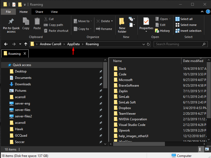Viewport: 211px width, 158px height.
Task: Click the Paste ribbon icon
Action: [37, 21]
